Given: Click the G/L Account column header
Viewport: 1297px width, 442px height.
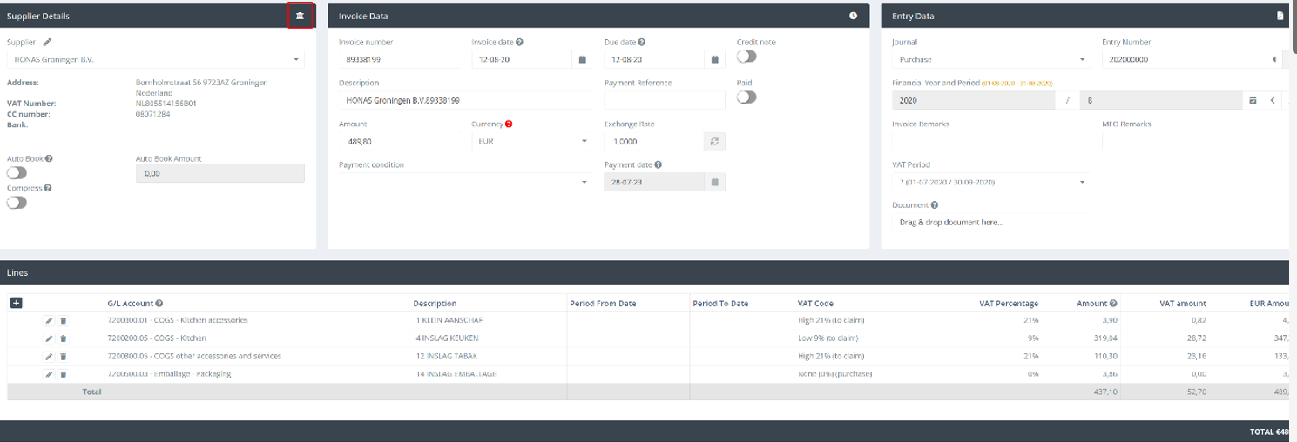Looking at the screenshot, I should 131,304.
